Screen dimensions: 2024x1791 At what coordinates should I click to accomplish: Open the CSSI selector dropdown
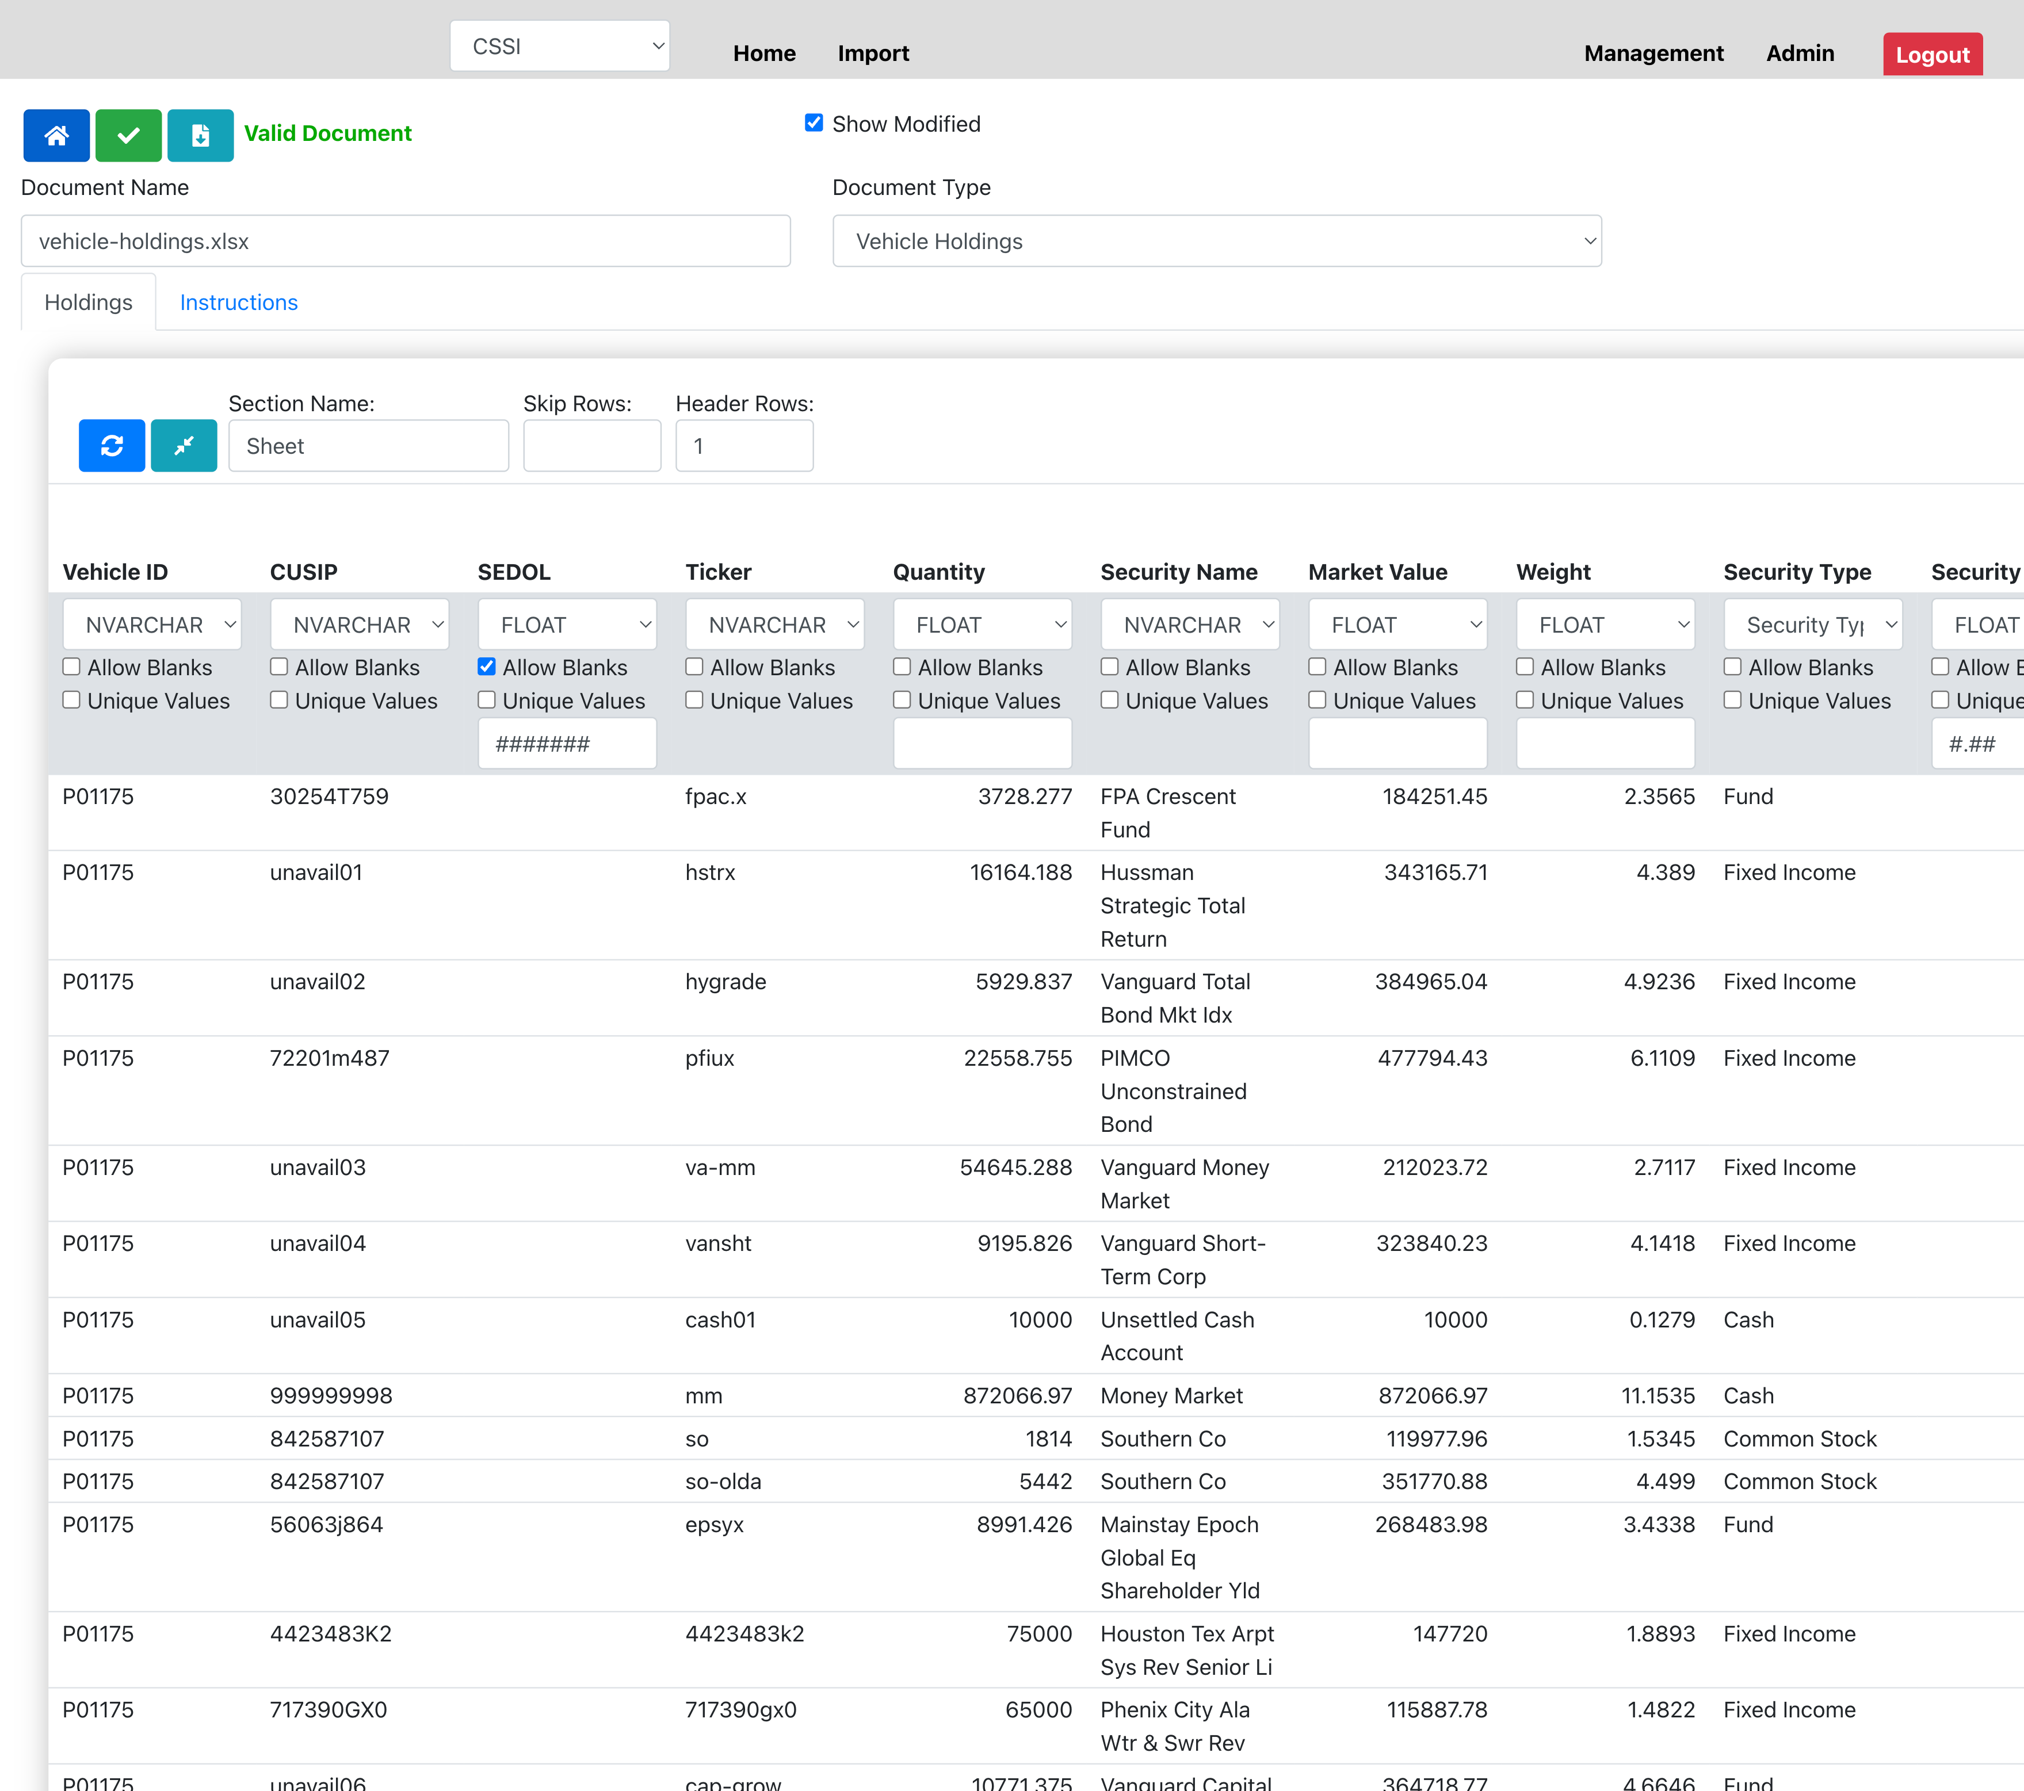[559, 45]
